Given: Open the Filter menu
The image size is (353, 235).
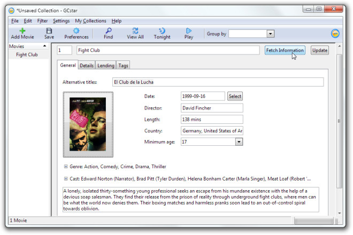Looking at the screenshot, I should pyautogui.click(x=42, y=21).
